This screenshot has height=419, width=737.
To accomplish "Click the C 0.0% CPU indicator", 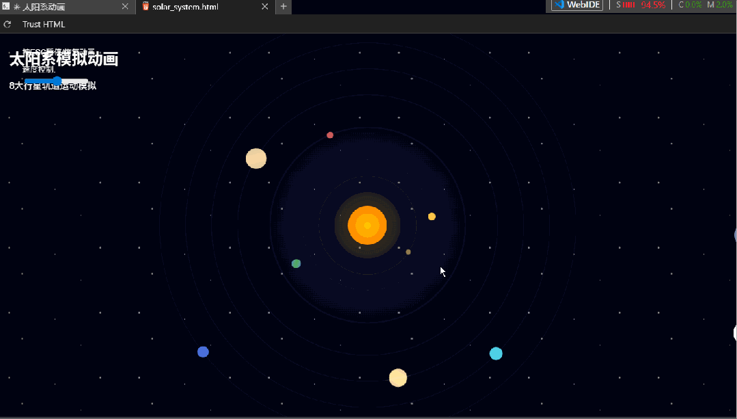I will pyautogui.click(x=690, y=5).
